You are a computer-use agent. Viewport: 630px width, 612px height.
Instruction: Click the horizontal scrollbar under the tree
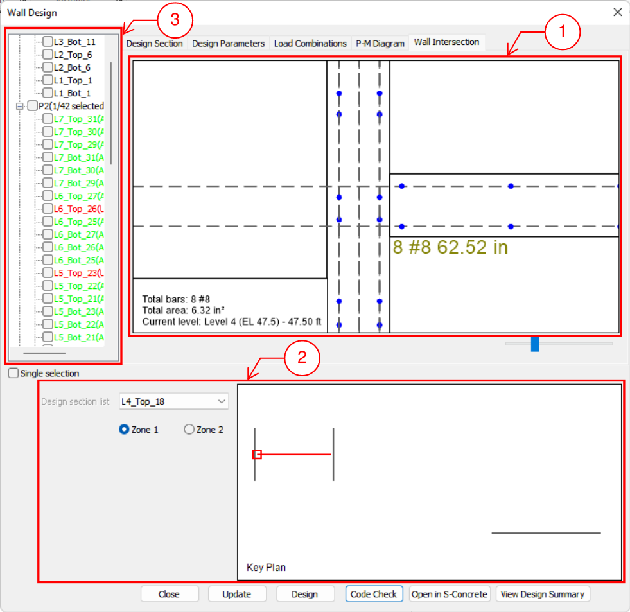coord(45,353)
